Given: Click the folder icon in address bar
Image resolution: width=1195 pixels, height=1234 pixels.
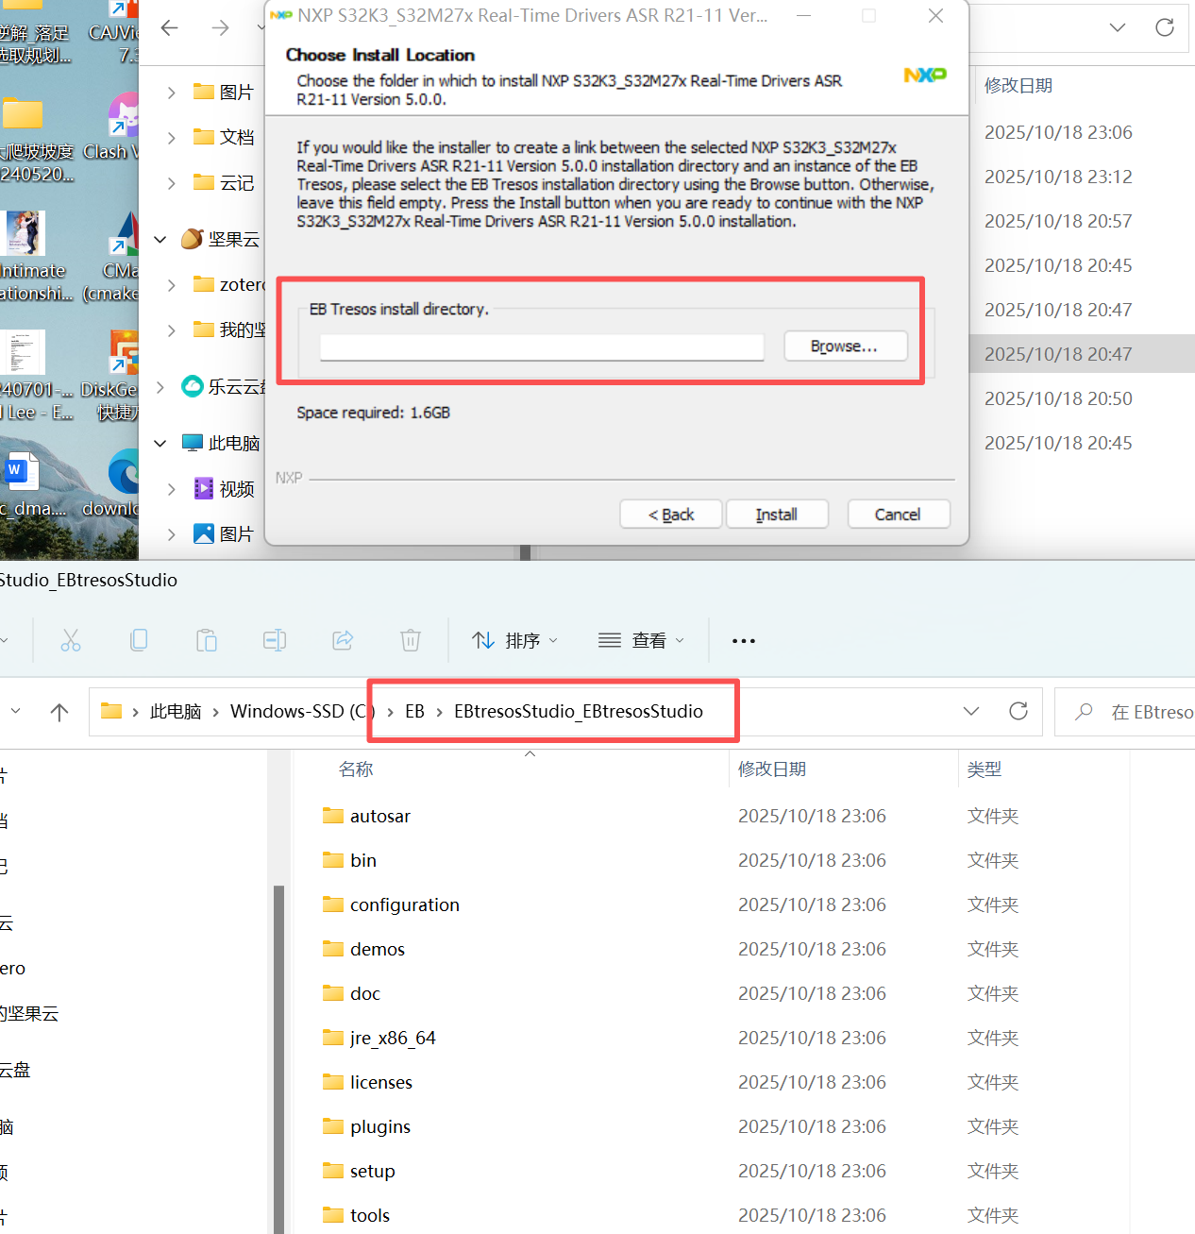Looking at the screenshot, I should (x=111, y=711).
